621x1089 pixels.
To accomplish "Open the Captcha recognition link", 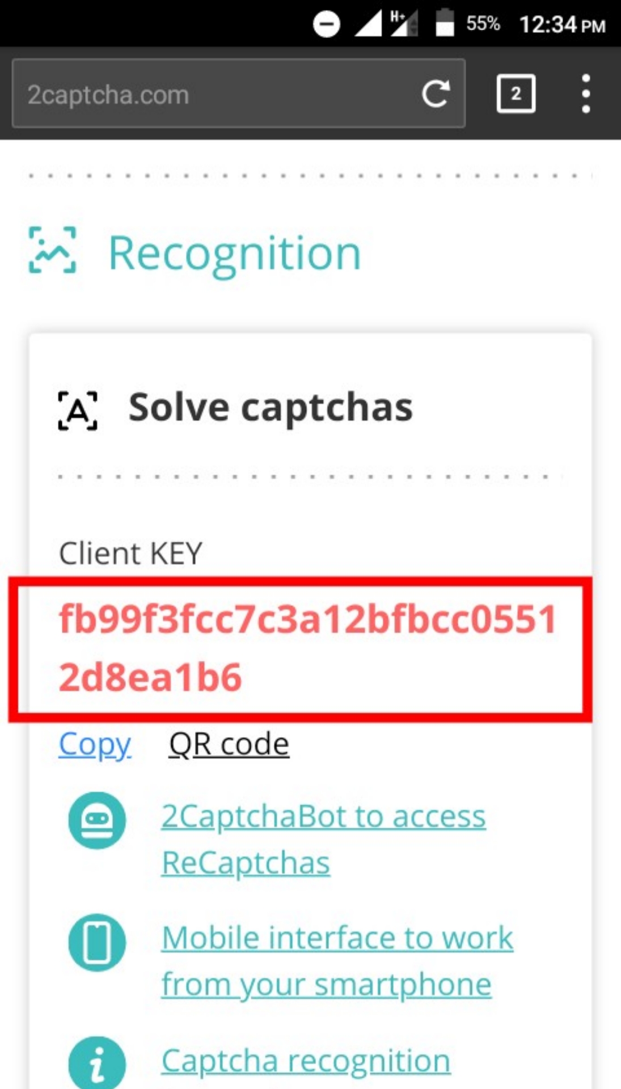I will click(x=306, y=1060).
